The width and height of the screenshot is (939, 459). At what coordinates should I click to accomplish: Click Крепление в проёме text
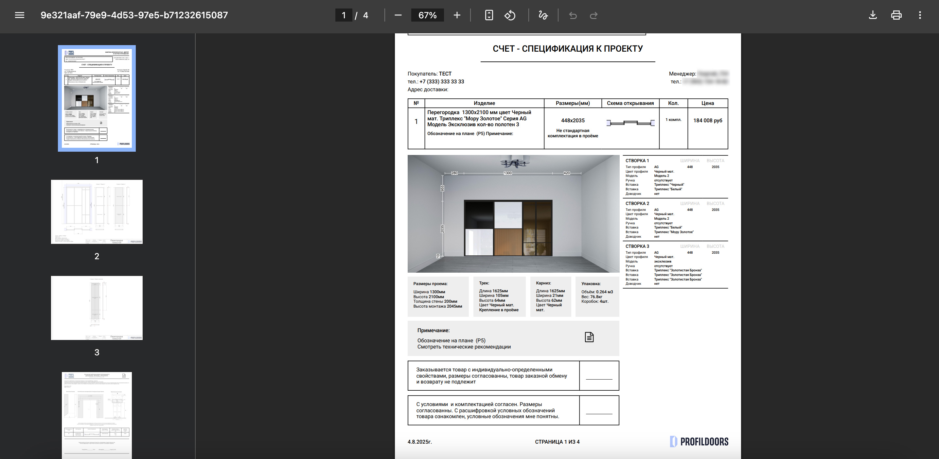coord(499,310)
